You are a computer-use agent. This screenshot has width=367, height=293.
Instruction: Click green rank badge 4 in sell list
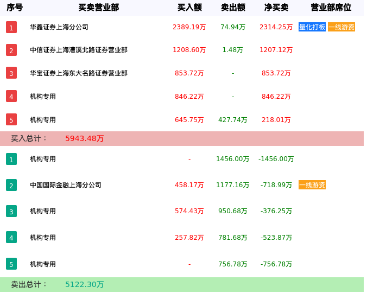pos(11,237)
